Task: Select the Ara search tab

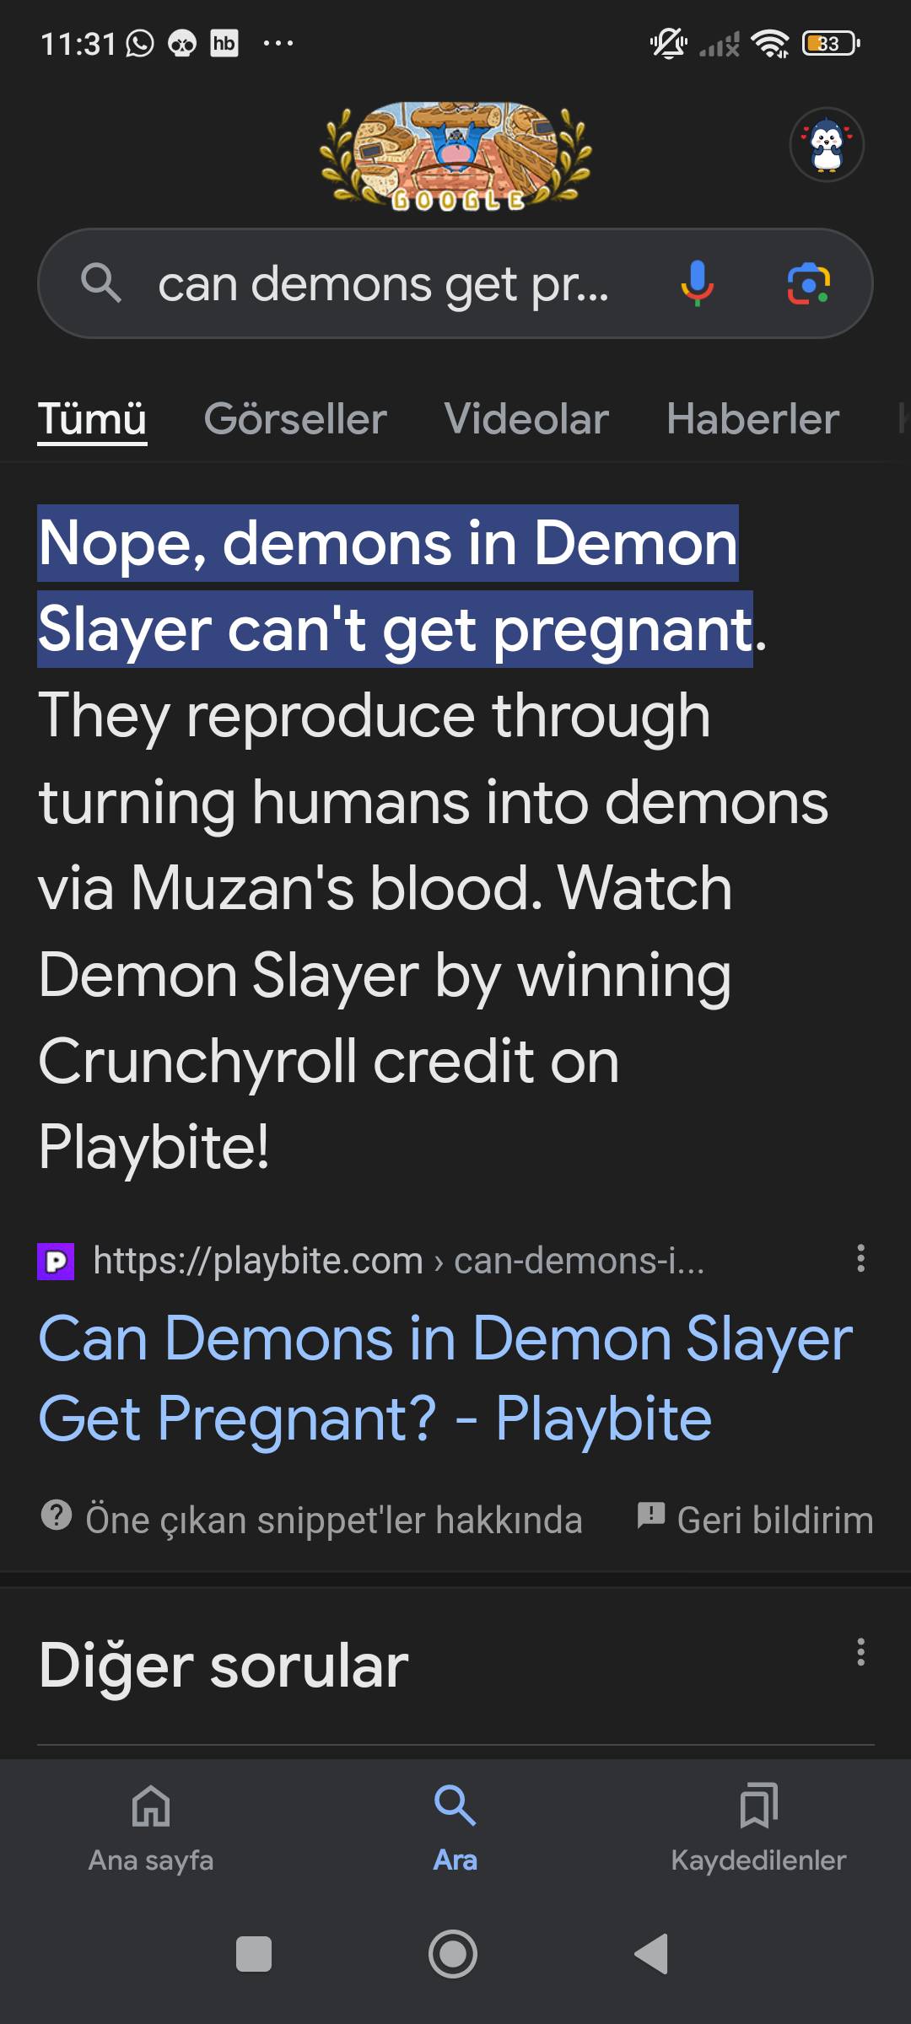Action: click(x=455, y=1826)
